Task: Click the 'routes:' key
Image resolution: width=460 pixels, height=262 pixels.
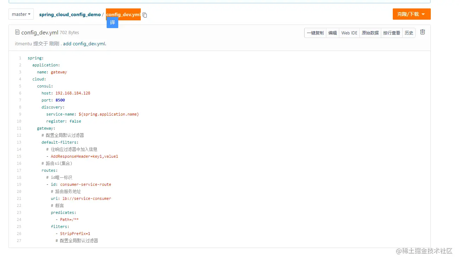Action: click(50, 170)
